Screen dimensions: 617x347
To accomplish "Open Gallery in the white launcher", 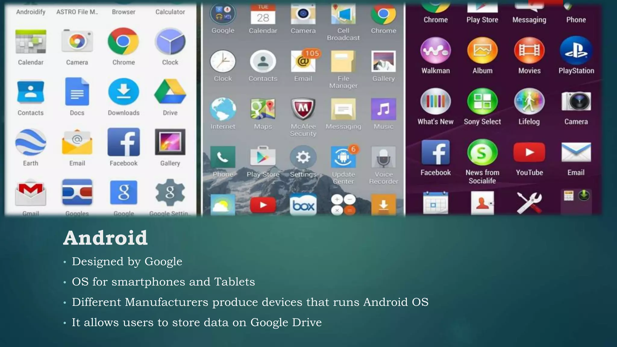I will click(x=170, y=142).
